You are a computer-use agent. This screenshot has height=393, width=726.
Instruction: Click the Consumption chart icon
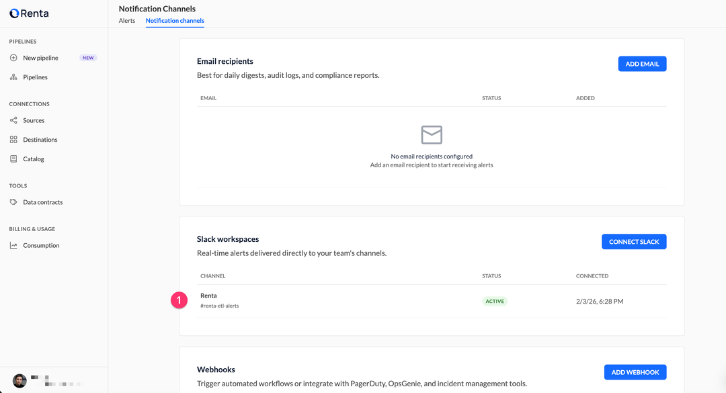(x=13, y=245)
